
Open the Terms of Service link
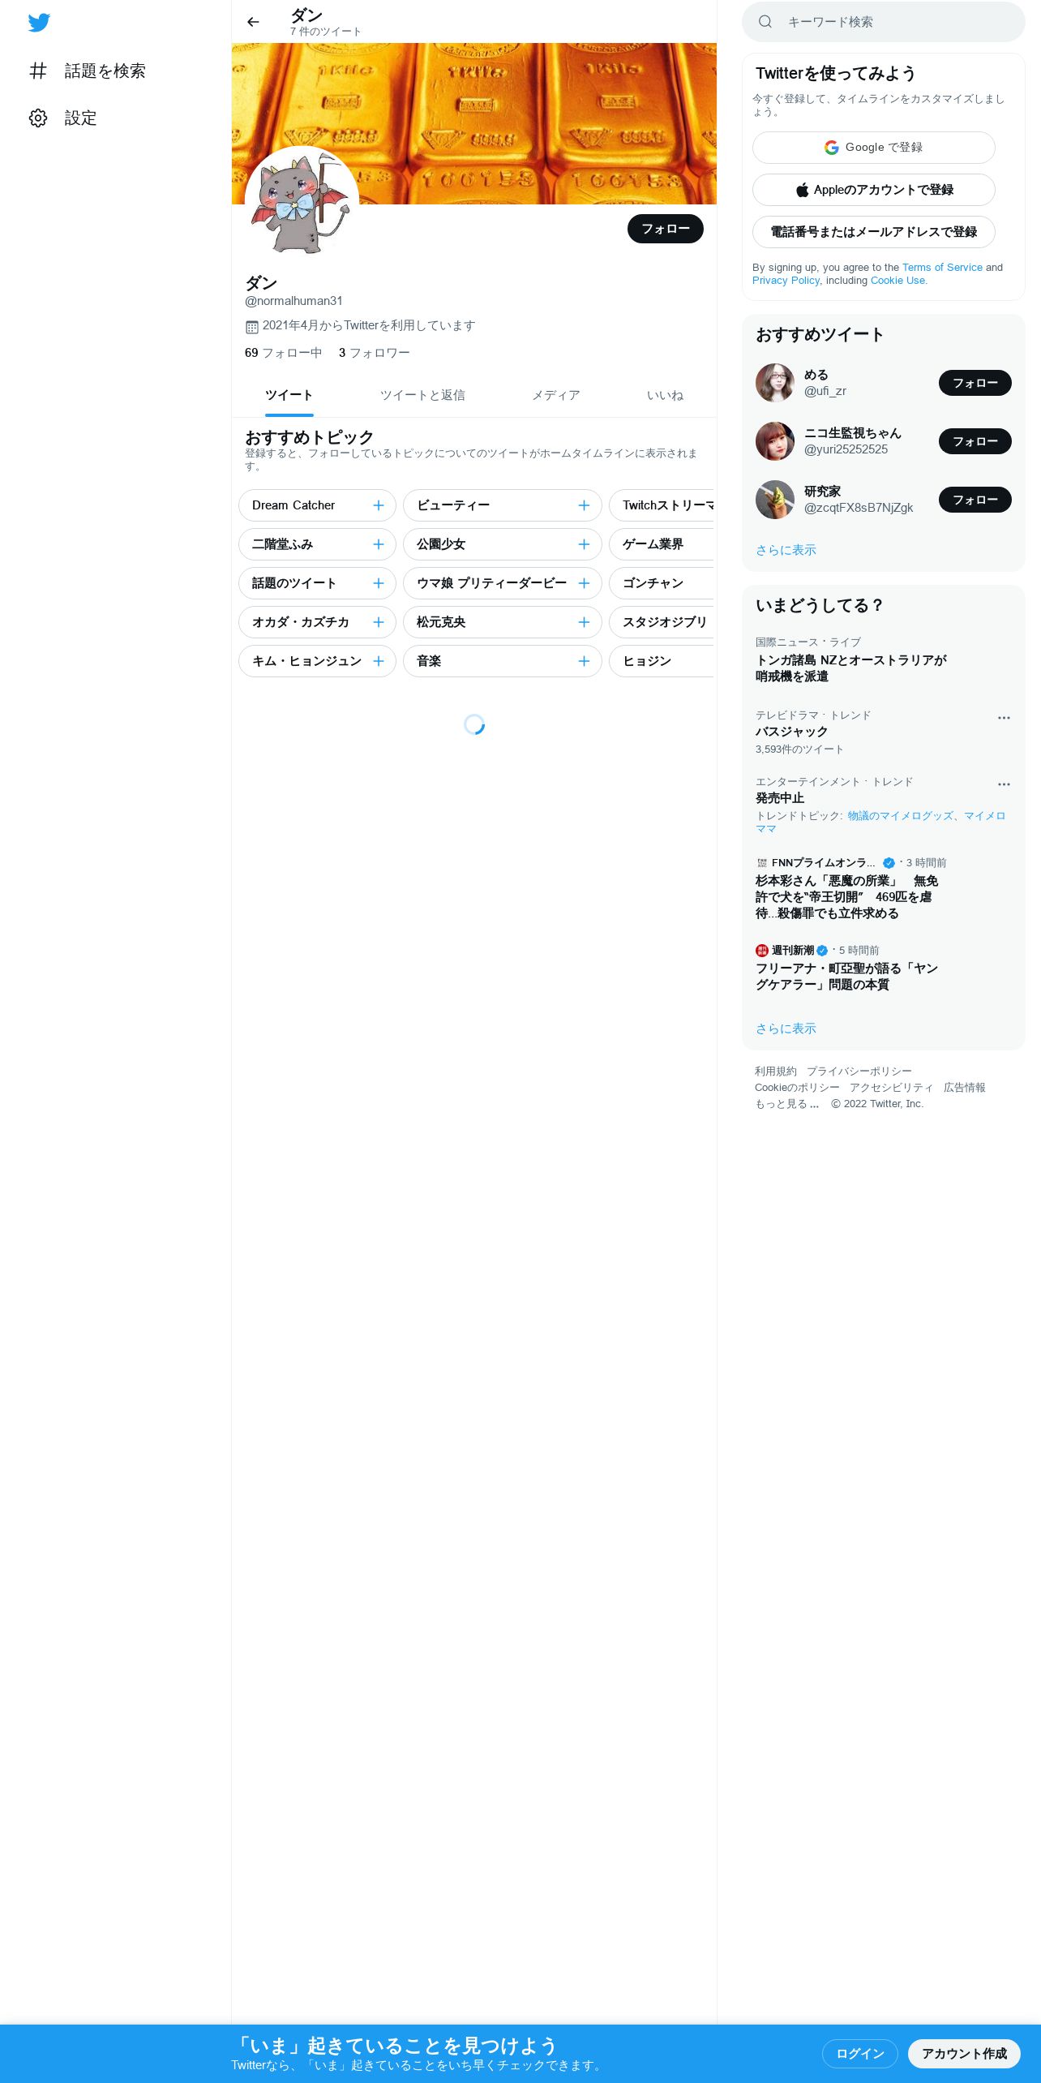pyautogui.click(x=942, y=267)
